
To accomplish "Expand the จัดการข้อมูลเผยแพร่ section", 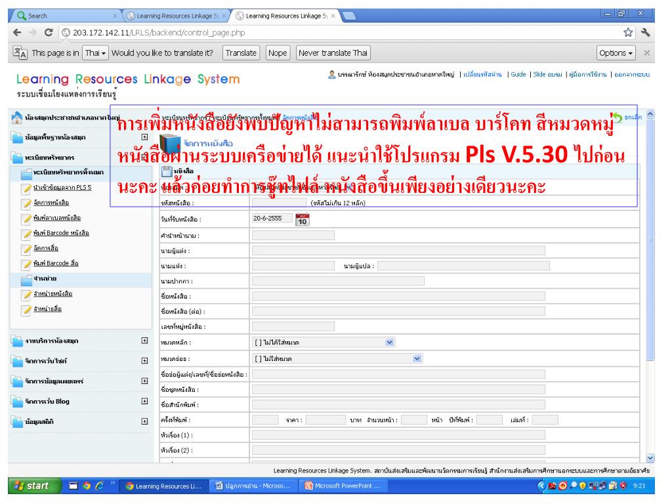I will pyautogui.click(x=144, y=381).
